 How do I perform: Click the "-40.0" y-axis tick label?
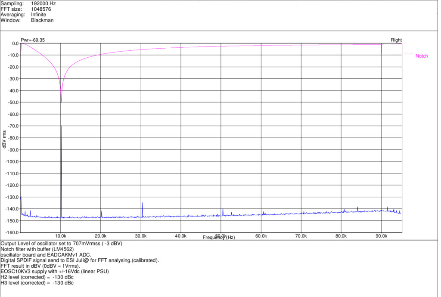[13, 91]
